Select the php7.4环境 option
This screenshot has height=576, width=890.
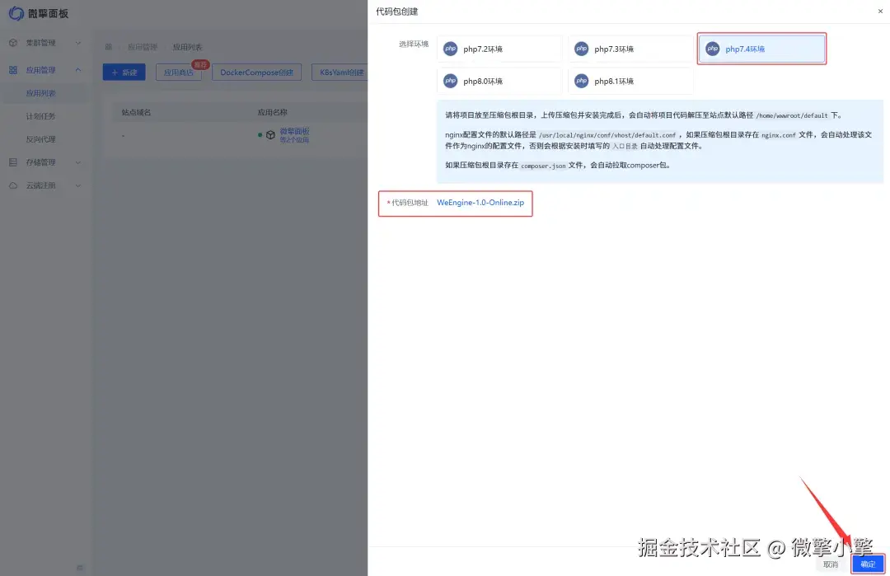coord(761,49)
